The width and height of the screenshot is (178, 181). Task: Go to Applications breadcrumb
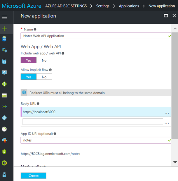point(129,6)
